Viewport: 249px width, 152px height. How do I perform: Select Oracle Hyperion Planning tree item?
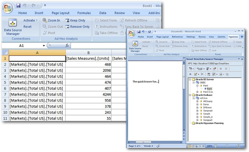[x=210, y=123]
